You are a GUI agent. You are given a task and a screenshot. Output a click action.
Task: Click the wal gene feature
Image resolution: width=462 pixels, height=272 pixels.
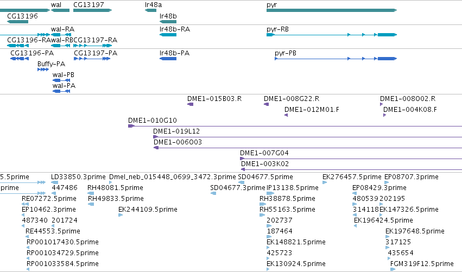60,10
